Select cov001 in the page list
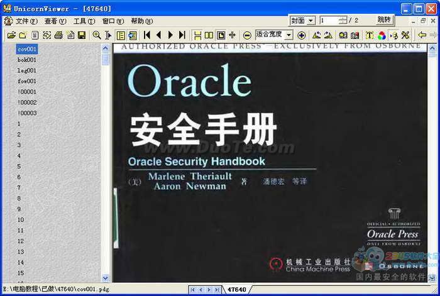This screenshot has height=296, width=440. [x=27, y=49]
